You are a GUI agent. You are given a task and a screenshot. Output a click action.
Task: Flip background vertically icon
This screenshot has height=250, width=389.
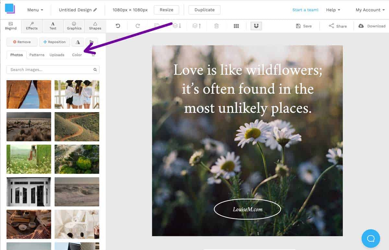coord(92,42)
